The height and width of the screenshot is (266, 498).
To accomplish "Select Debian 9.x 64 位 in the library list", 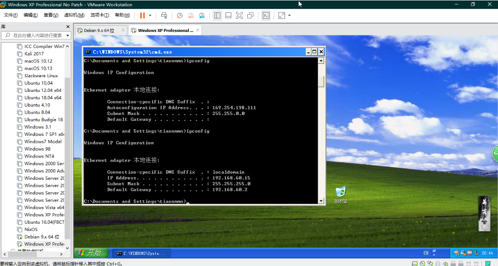I will (42, 237).
